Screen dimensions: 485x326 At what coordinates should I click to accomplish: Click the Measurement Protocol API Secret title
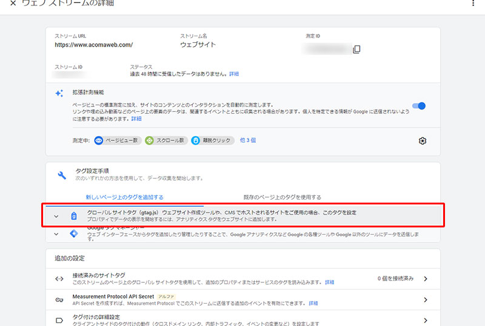113,296
